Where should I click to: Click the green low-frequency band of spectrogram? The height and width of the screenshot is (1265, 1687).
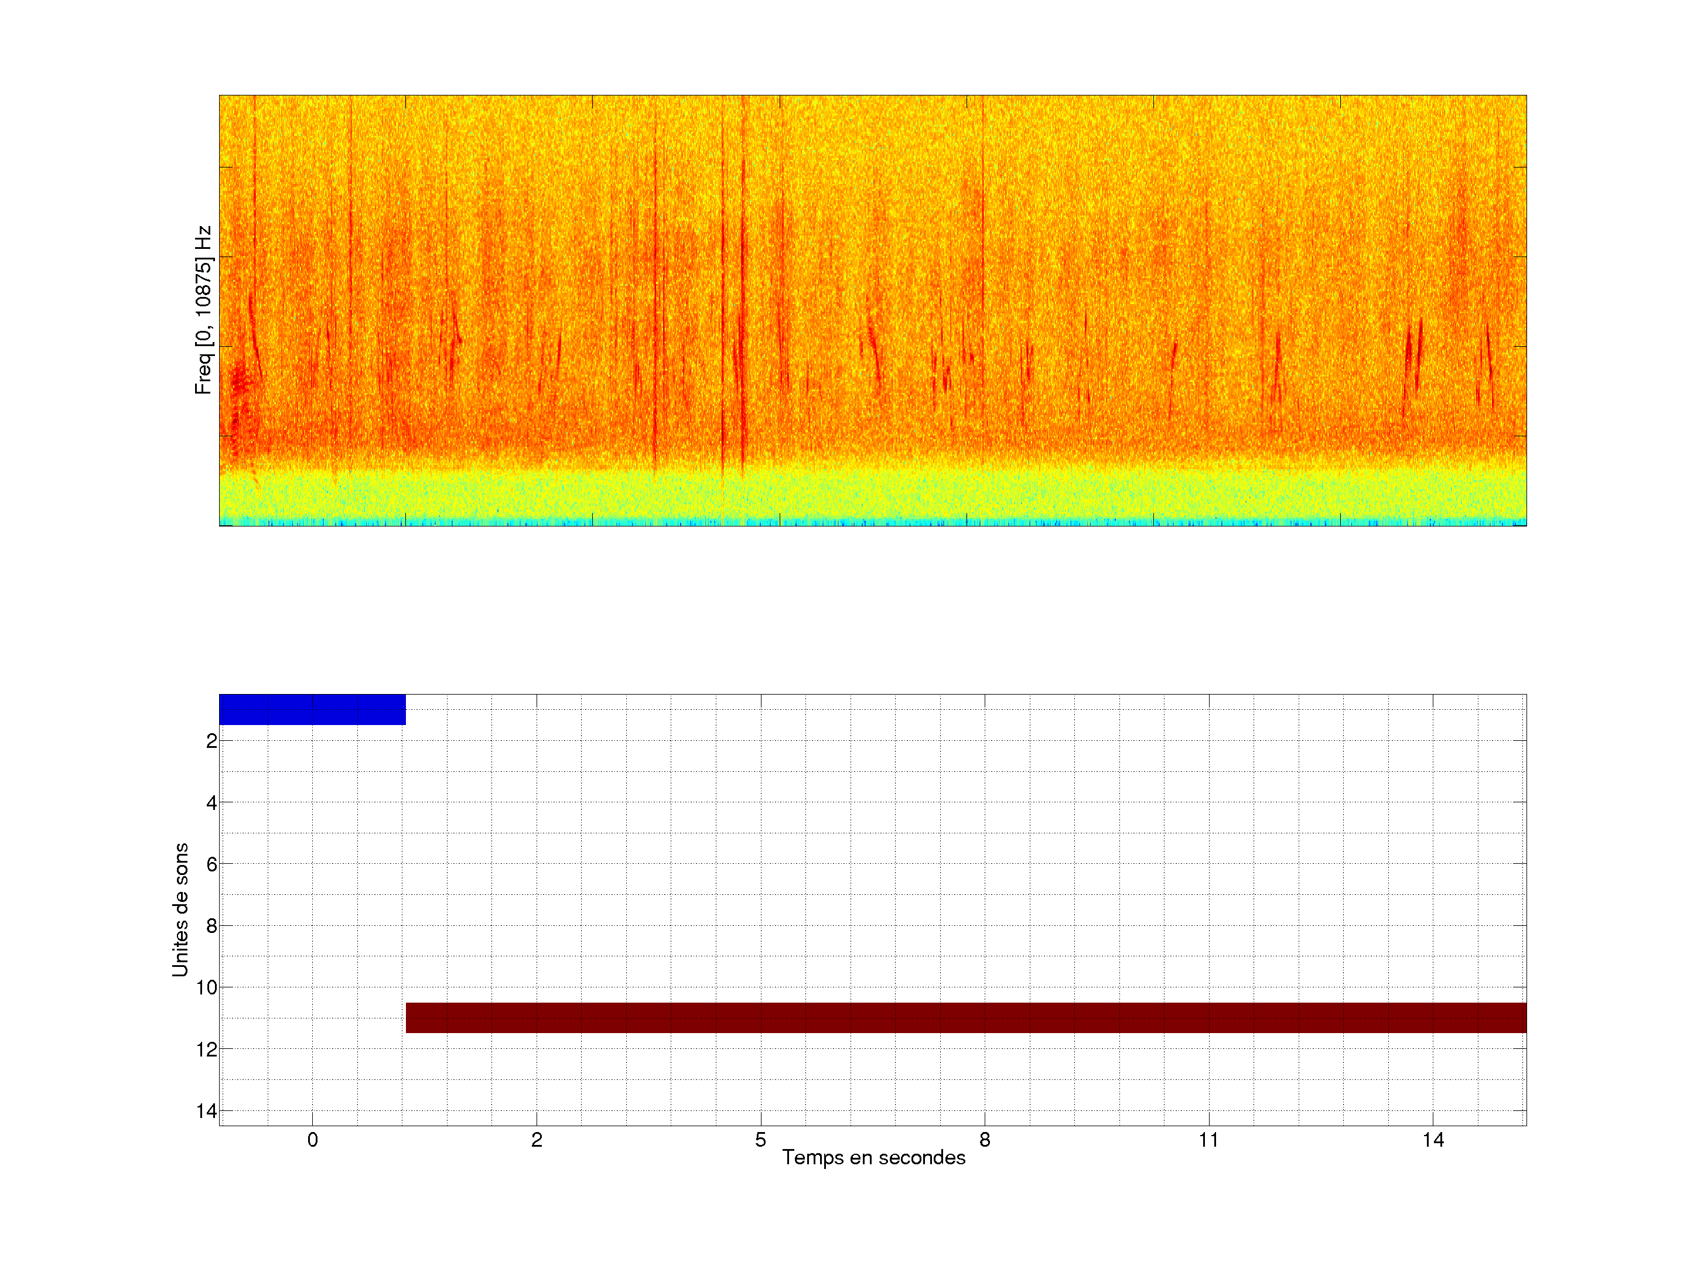click(873, 494)
